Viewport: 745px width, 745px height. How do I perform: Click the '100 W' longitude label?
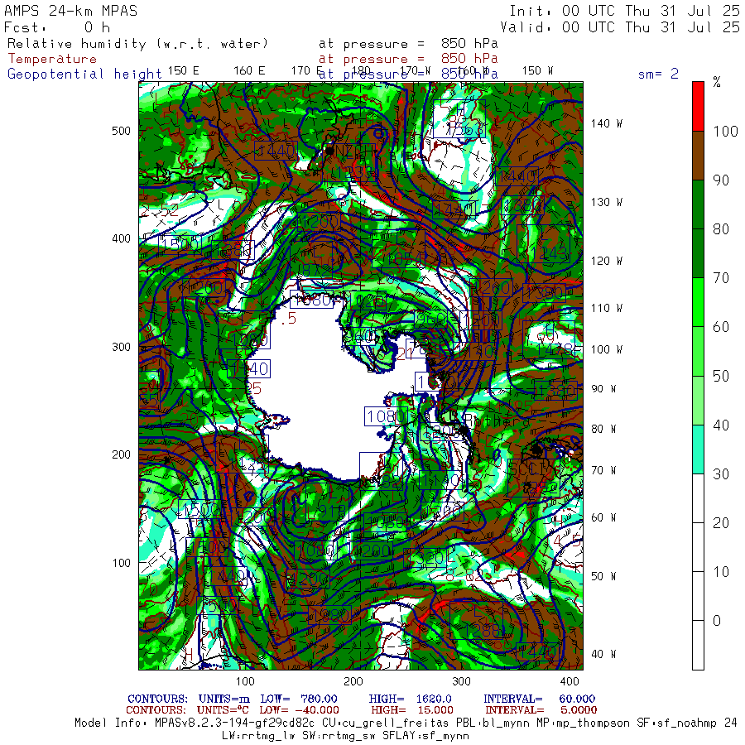coord(607,349)
